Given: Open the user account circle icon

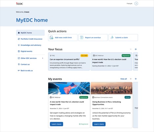Looking at the screenshot, I should 136,4.
